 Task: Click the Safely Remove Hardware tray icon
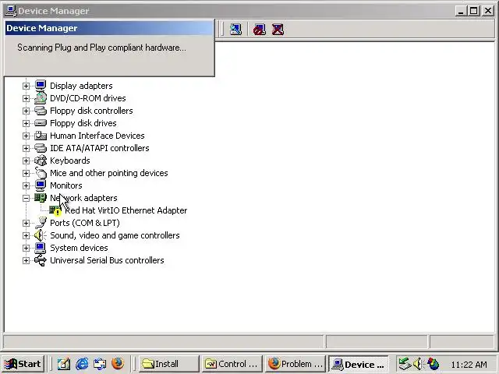[x=405, y=364]
